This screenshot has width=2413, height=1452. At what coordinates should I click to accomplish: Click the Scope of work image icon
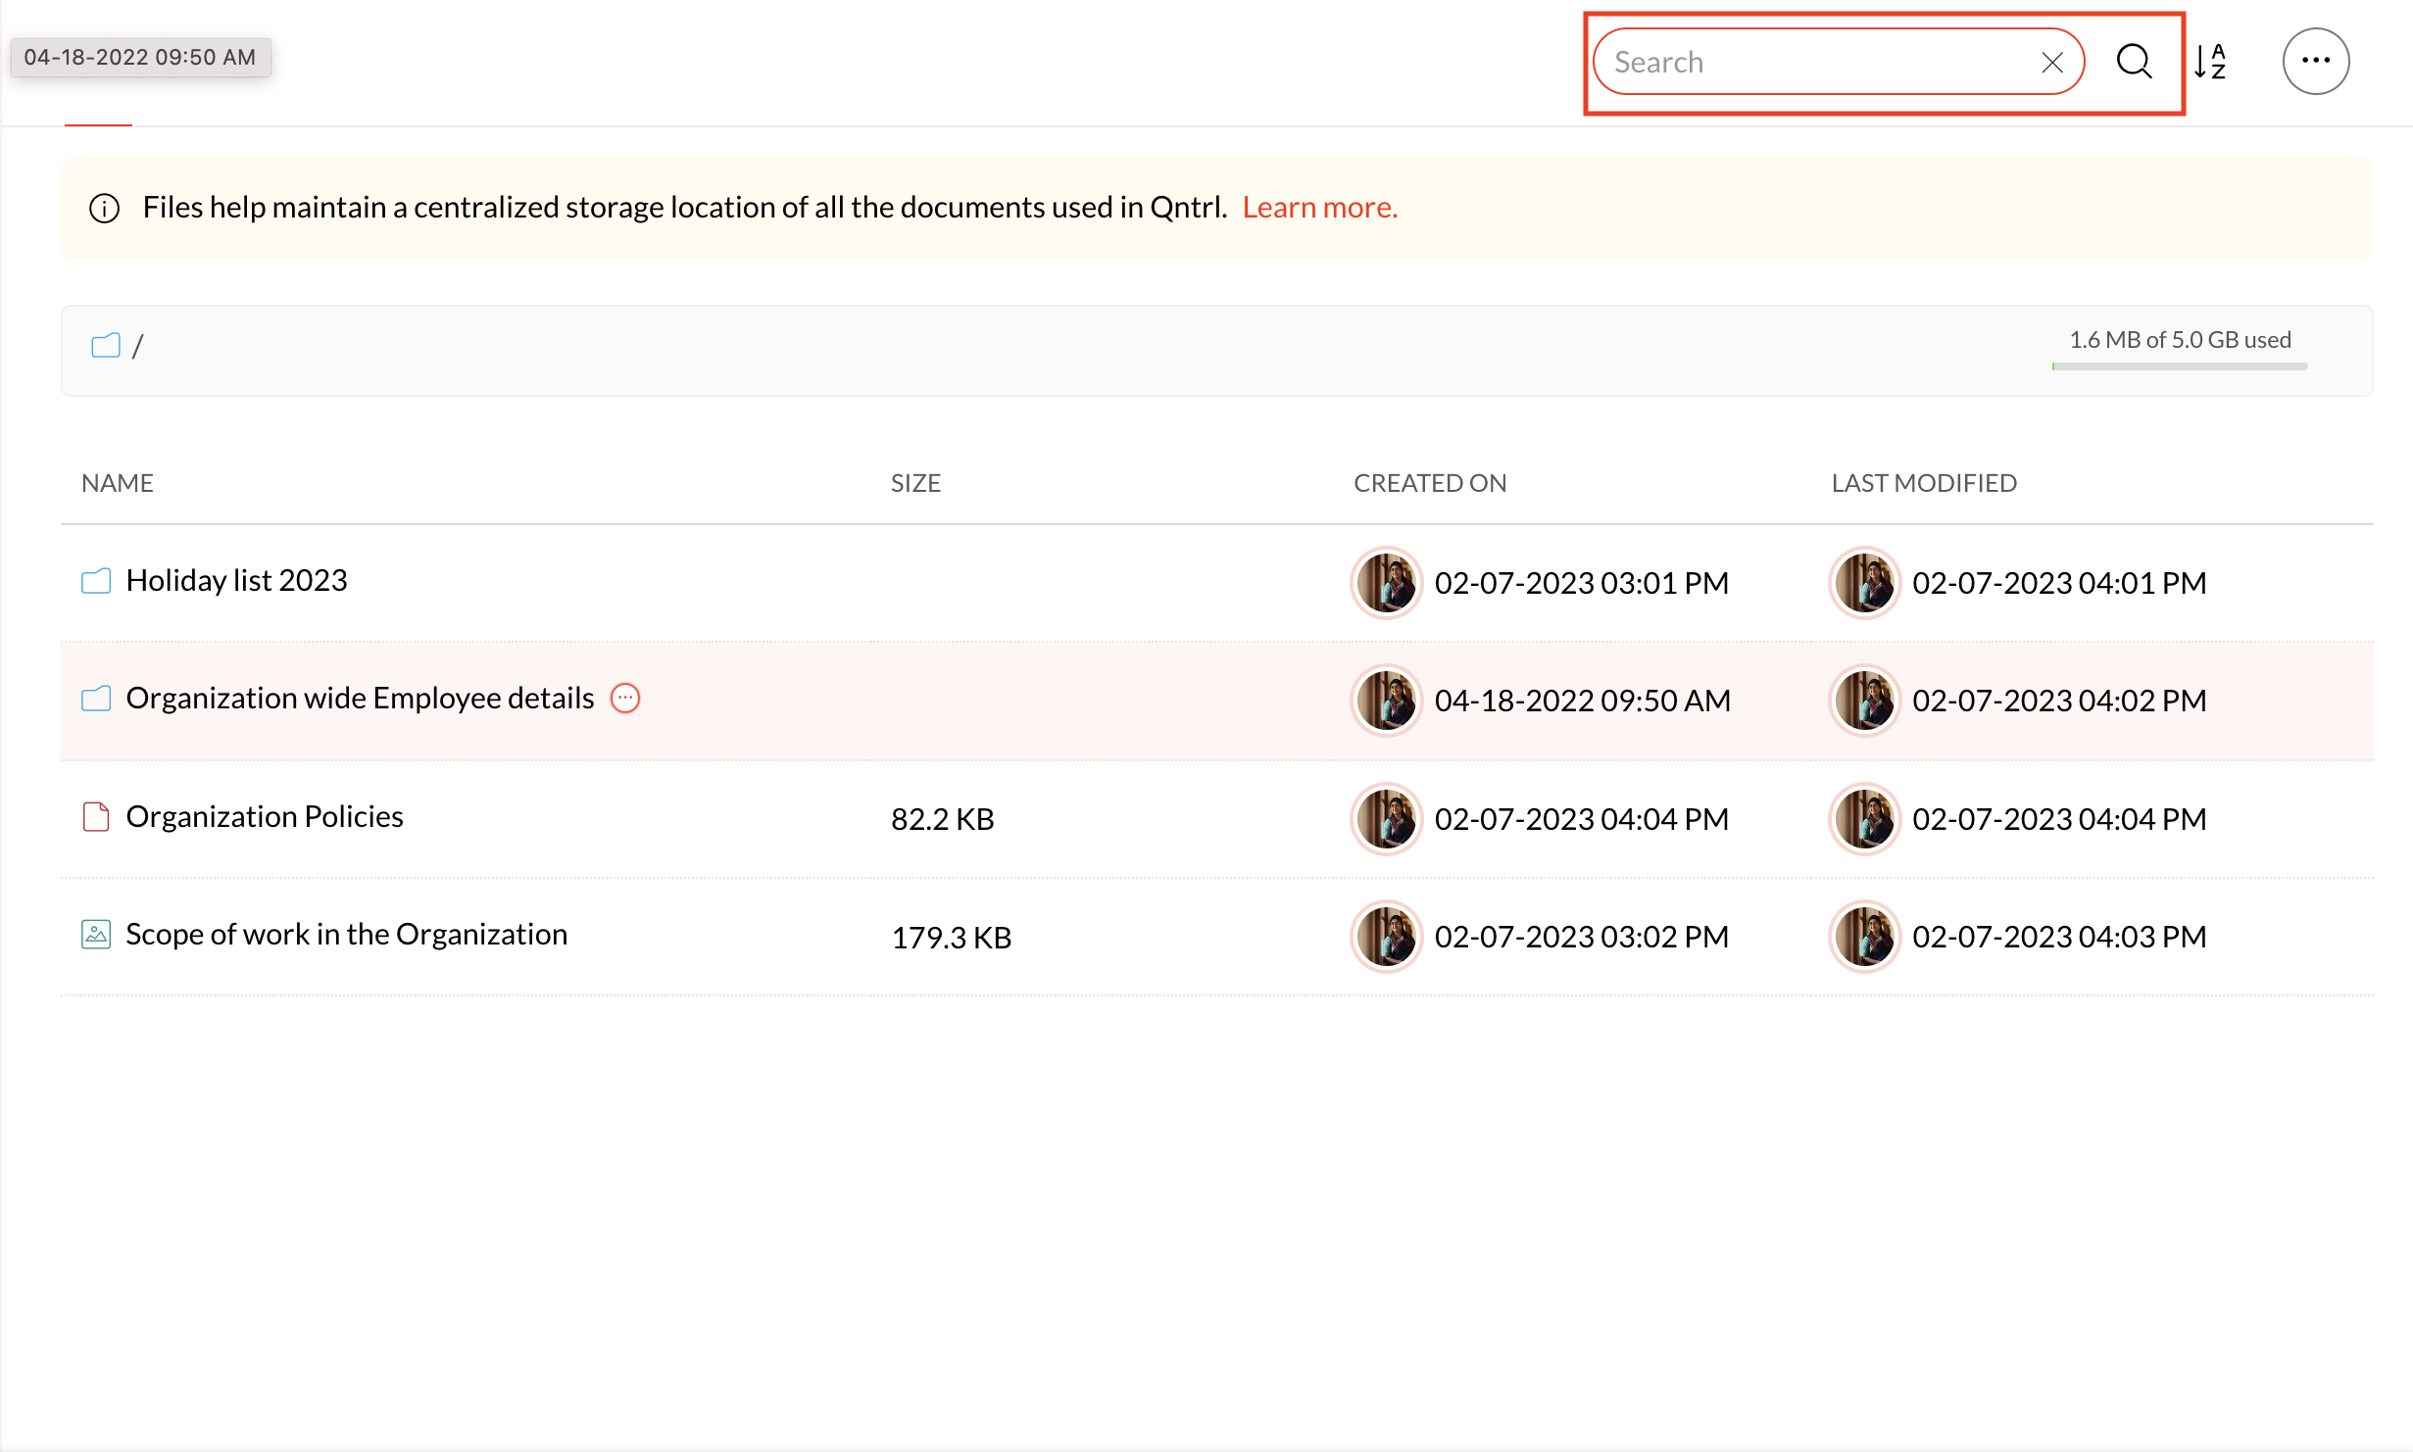point(96,935)
